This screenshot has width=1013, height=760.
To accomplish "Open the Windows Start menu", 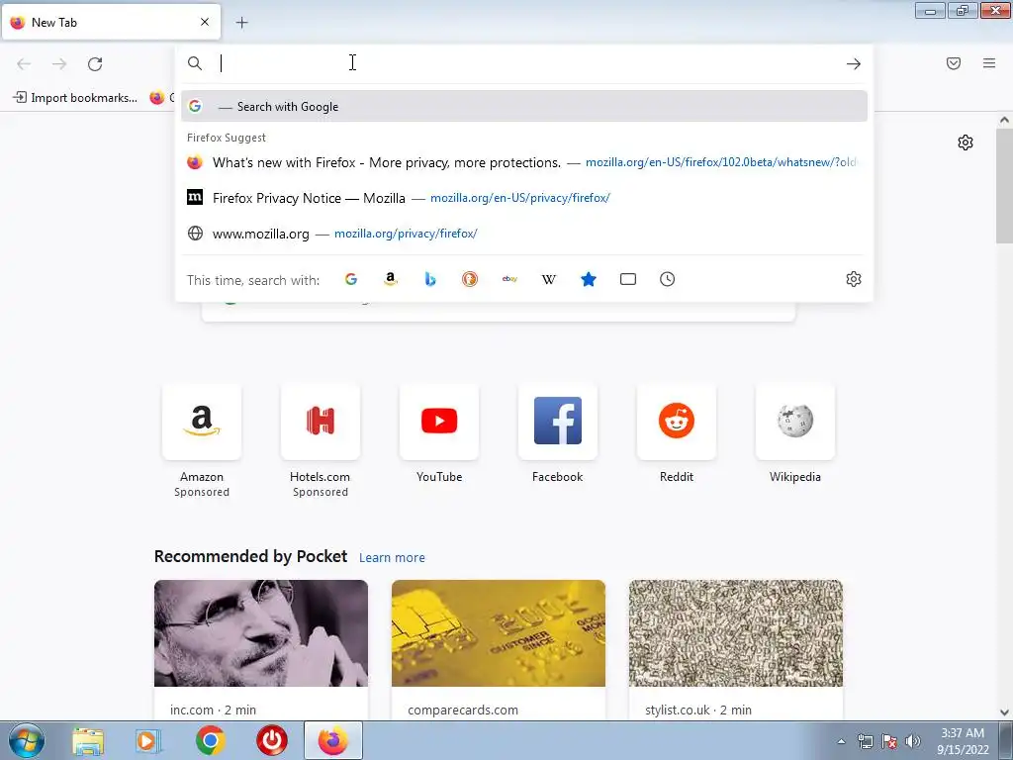I will 27,740.
